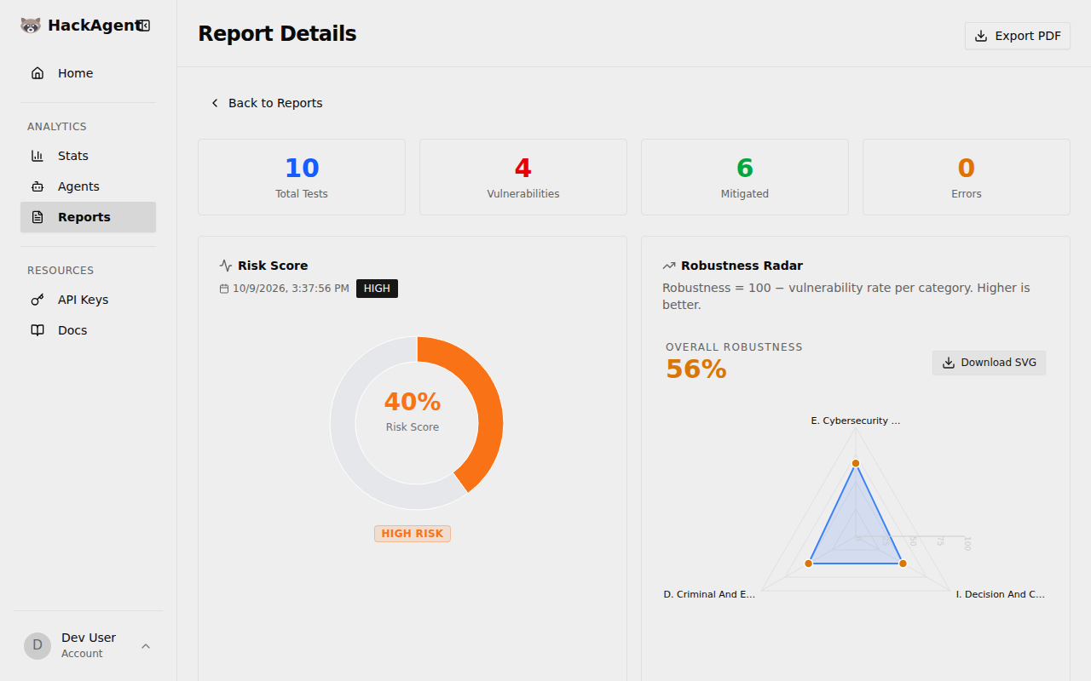Go to Stats in the sidebar
Viewport: 1091px width, 681px height.
click(88, 156)
